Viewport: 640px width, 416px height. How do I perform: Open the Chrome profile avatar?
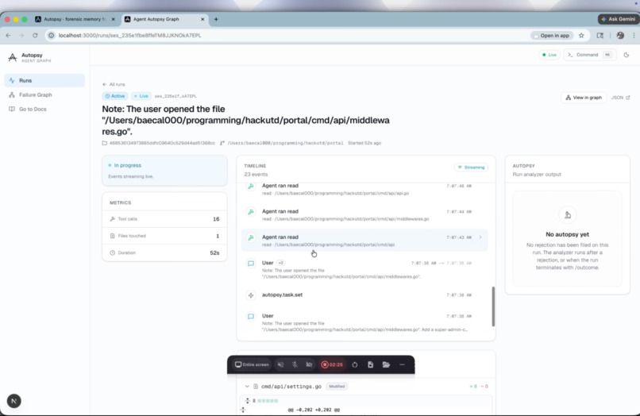620,36
